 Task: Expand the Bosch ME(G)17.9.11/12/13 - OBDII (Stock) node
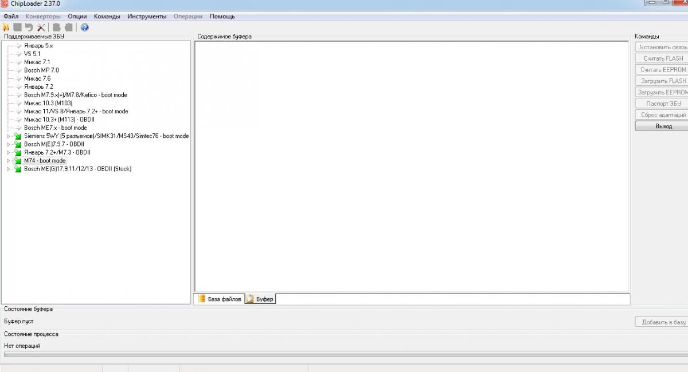[x=9, y=169]
